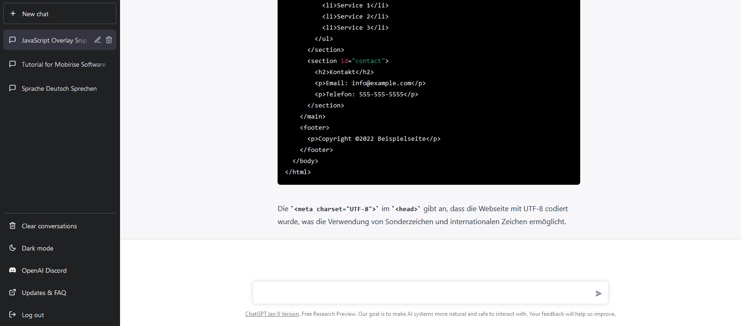The image size is (741, 326).
Task: Click the moon icon for Dark mode
Action: (x=13, y=248)
